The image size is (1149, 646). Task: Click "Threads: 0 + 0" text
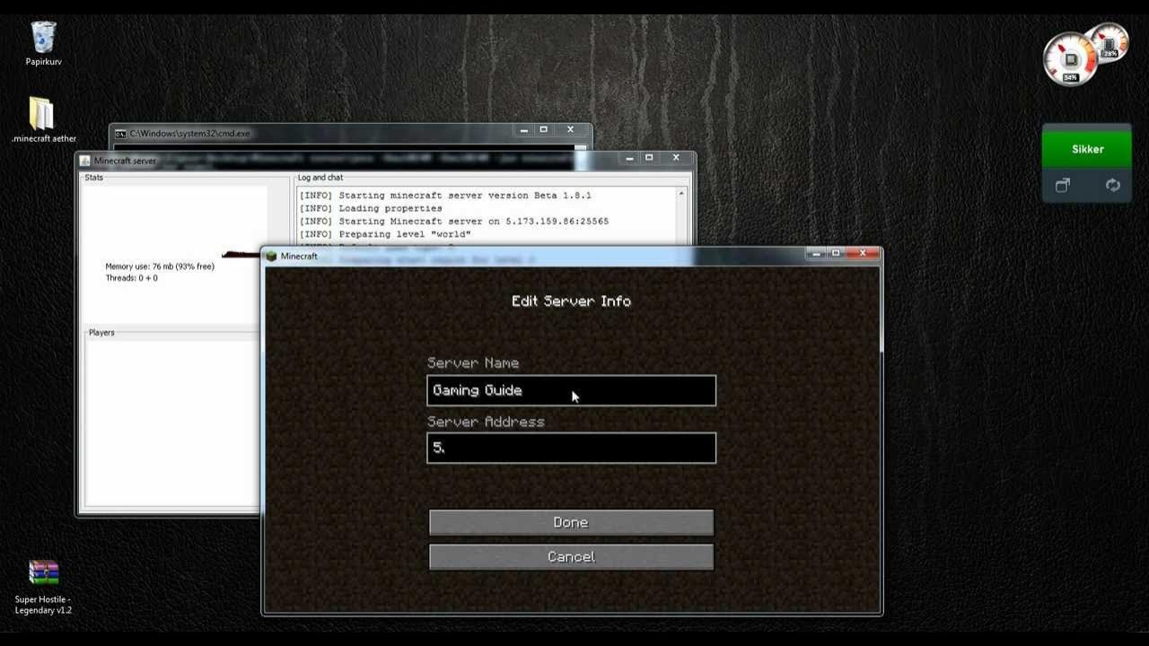[x=131, y=278]
